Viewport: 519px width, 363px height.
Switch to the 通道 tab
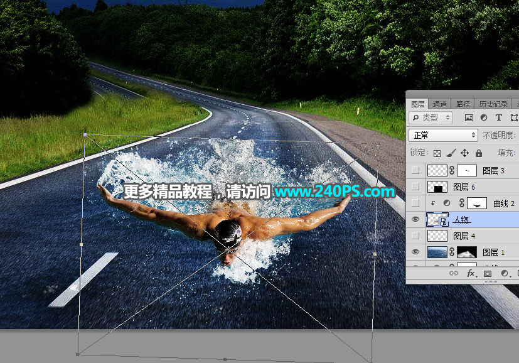pos(440,104)
